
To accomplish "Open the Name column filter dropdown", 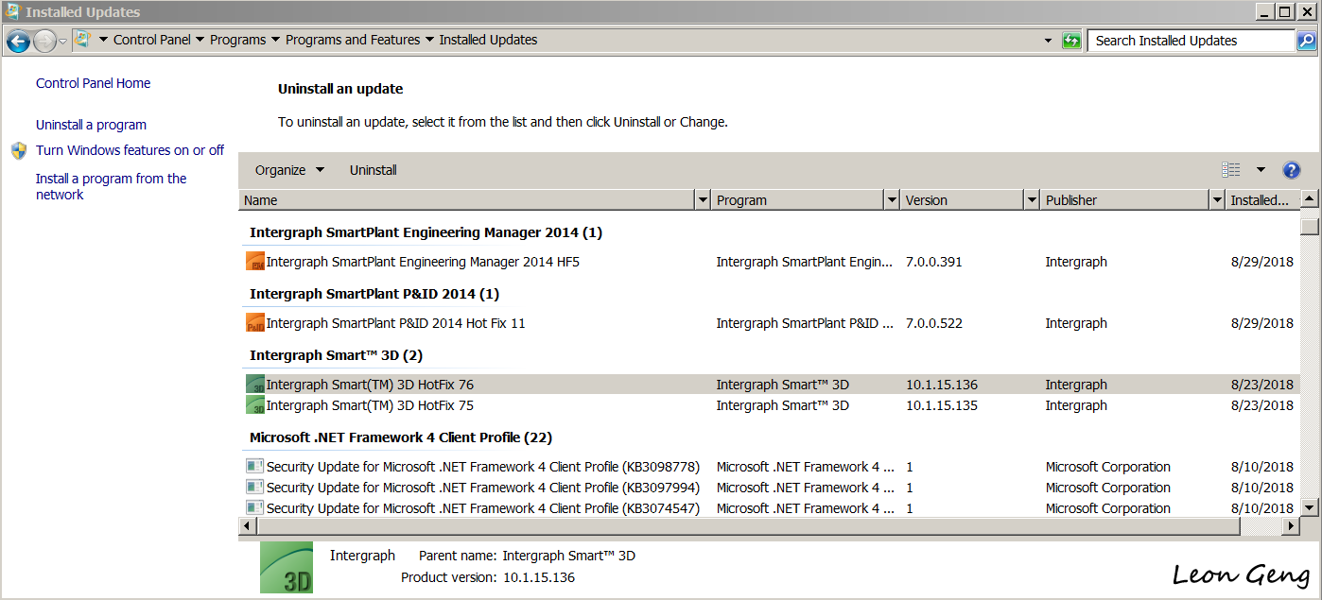I will pyautogui.click(x=702, y=200).
